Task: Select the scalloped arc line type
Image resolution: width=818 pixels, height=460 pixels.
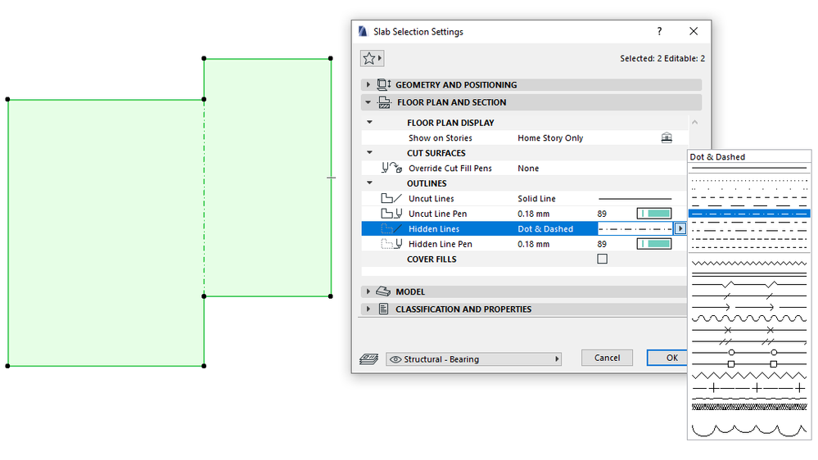Action: (x=749, y=430)
